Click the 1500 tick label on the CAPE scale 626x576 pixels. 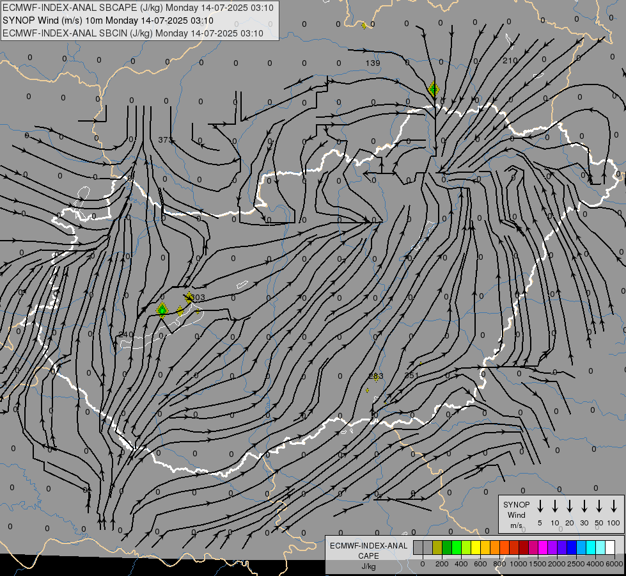click(538, 564)
